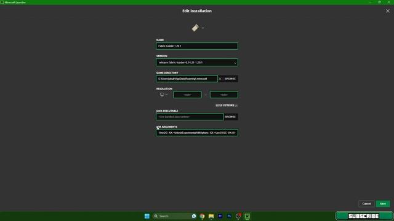Save the installation settings
This screenshot has width=394, height=221.
383,204
